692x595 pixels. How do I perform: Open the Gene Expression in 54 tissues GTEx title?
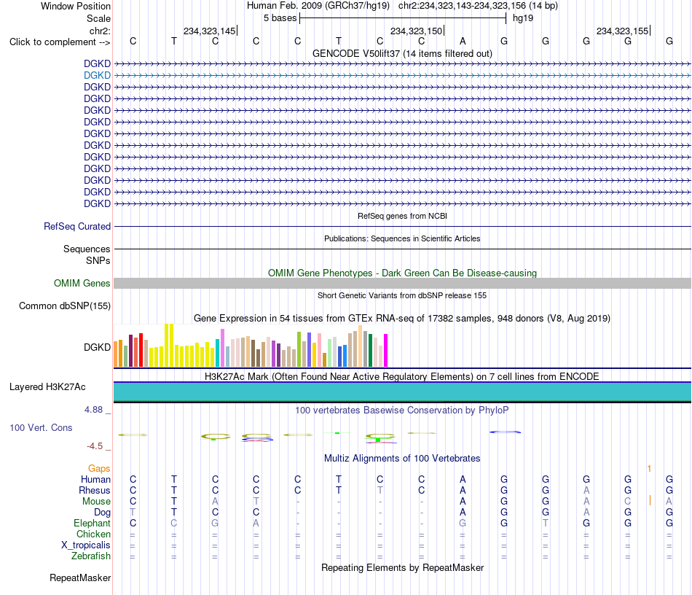(402, 319)
